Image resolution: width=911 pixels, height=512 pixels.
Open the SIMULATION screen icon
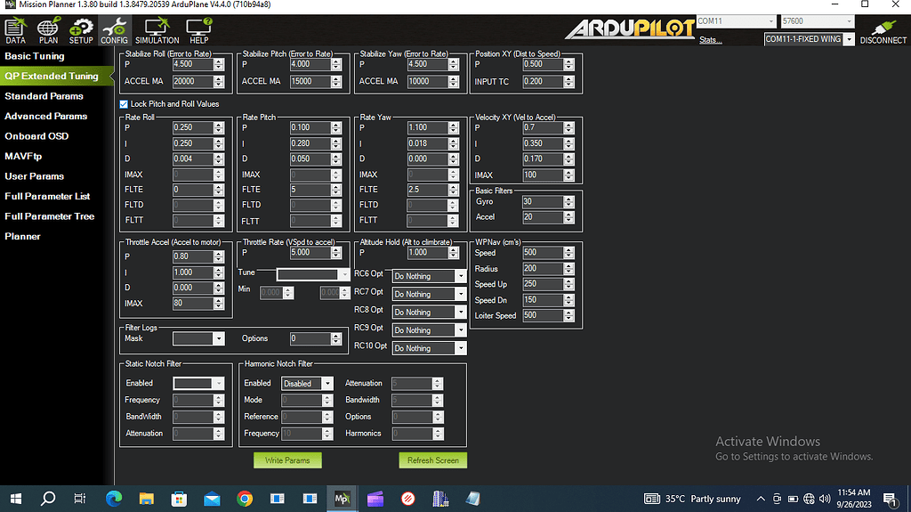[x=157, y=30]
